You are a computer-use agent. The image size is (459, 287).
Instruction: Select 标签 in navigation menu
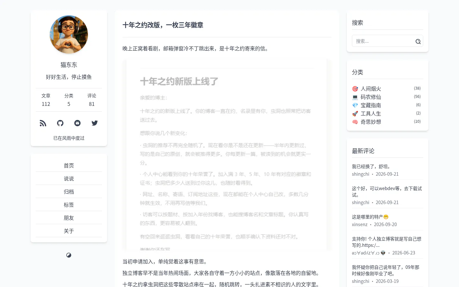click(x=69, y=205)
